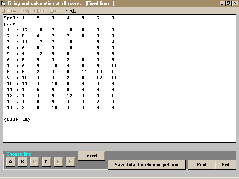Click the line E button
Viewport: 239px width, 179px height.
(x=58, y=162)
